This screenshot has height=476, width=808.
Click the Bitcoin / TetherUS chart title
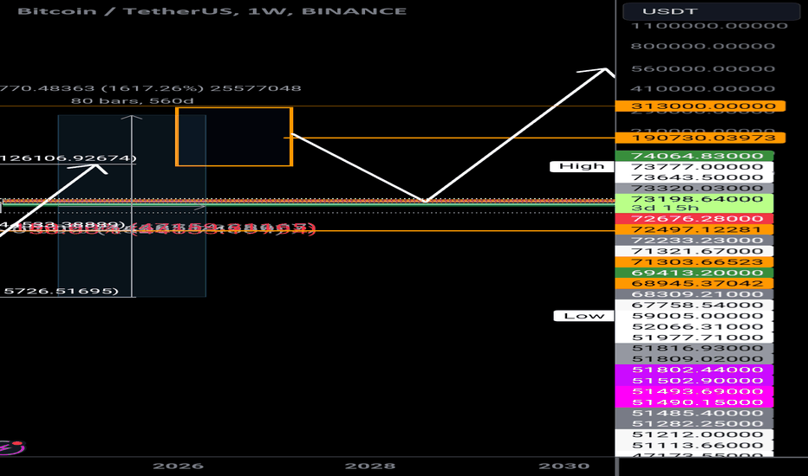212,10
